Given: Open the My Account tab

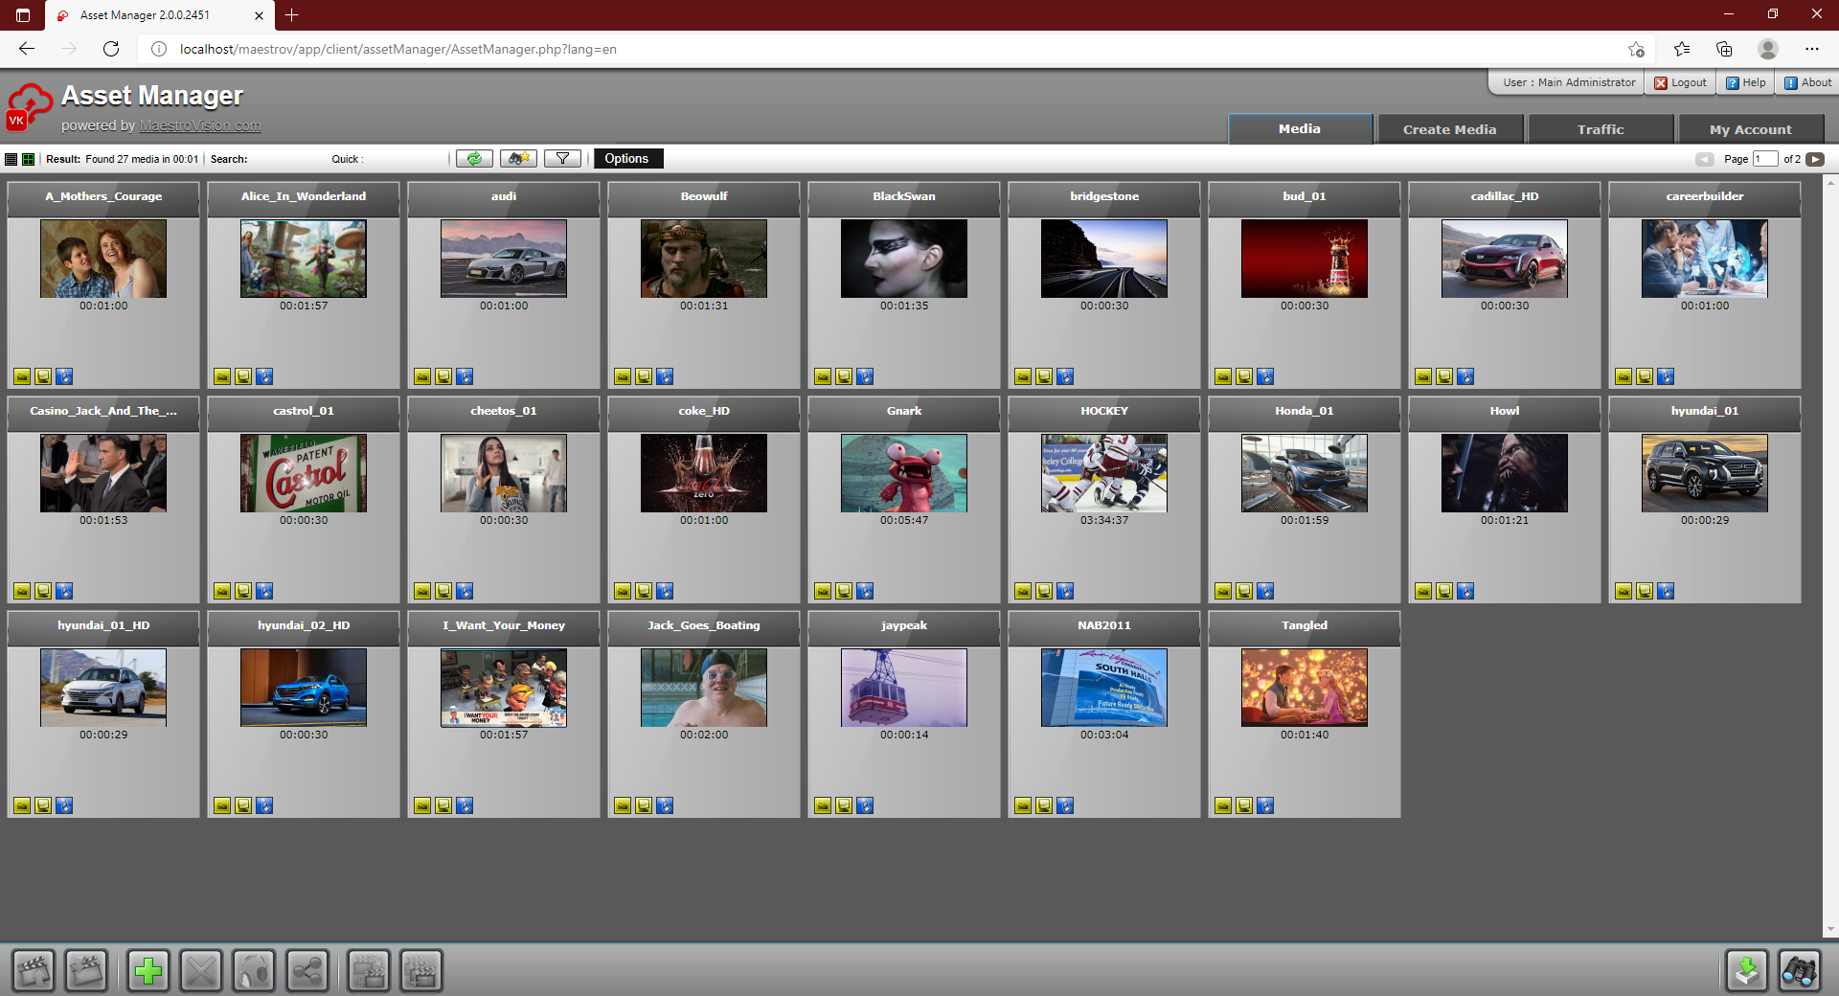Looking at the screenshot, I should click(x=1751, y=129).
